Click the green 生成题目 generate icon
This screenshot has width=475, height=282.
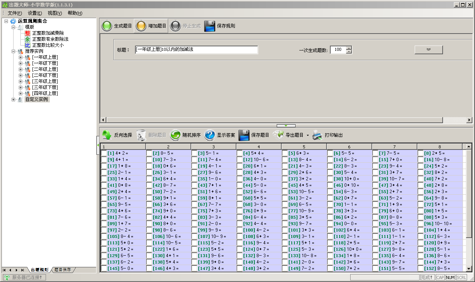click(107, 26)
